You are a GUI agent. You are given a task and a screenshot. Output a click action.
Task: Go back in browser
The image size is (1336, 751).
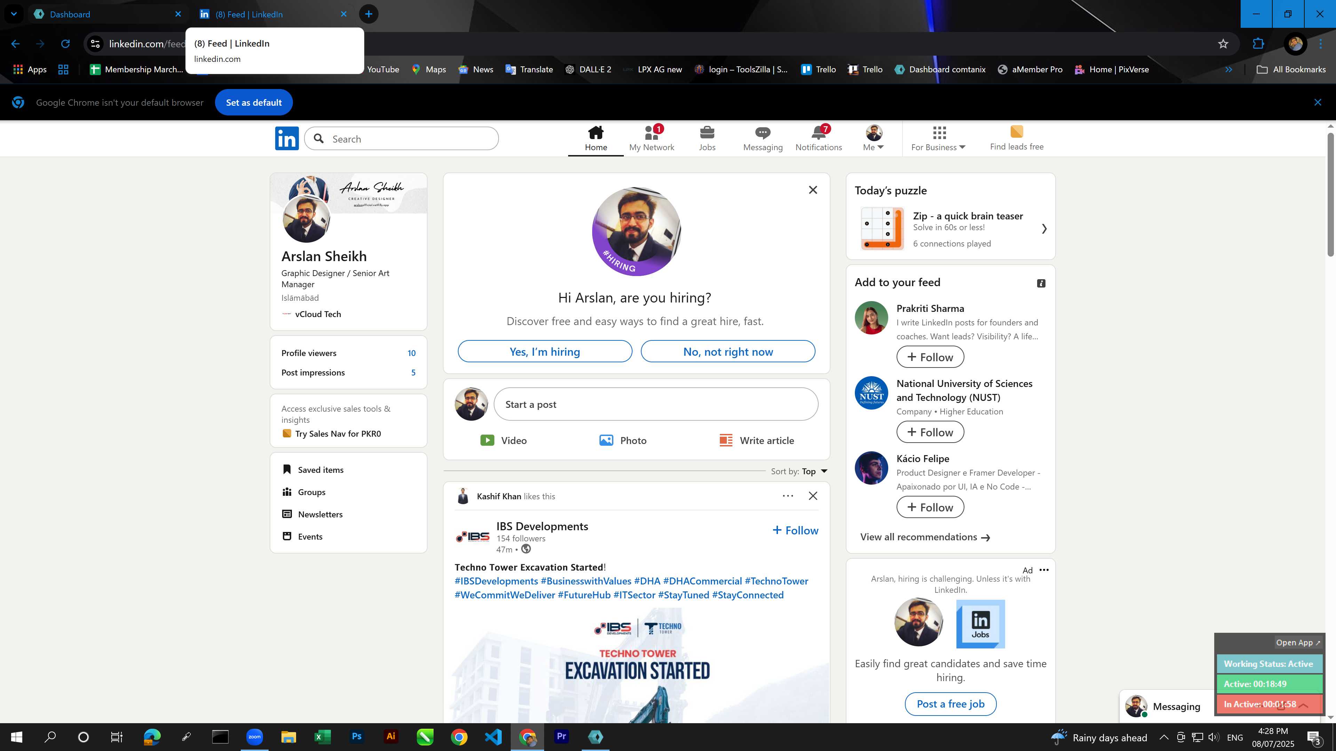tap(16, 43)
